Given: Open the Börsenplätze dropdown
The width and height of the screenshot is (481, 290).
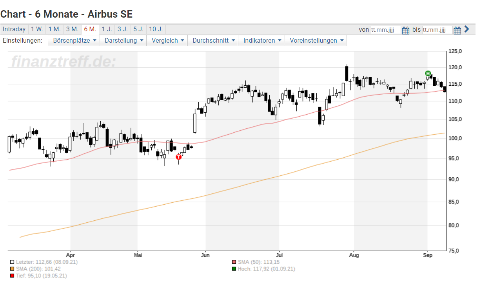Looking at the screenshot, I should [74, 40].
